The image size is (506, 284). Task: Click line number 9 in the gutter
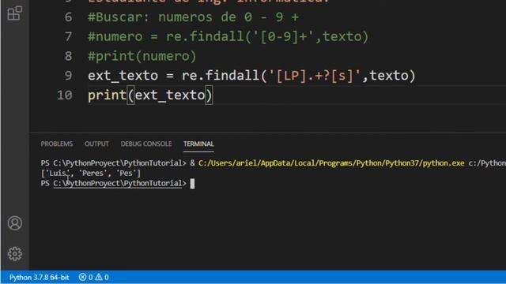tap(68, 76)
